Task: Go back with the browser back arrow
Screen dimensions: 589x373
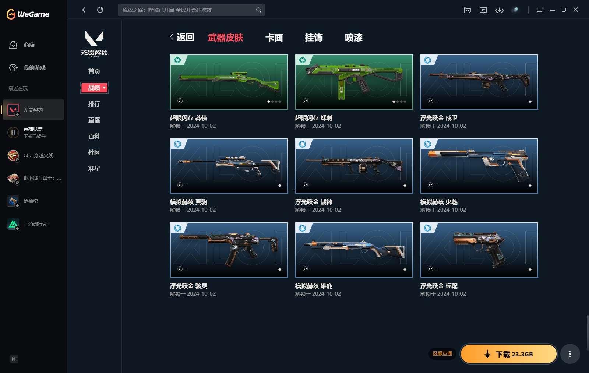Action: click(84, 10)
